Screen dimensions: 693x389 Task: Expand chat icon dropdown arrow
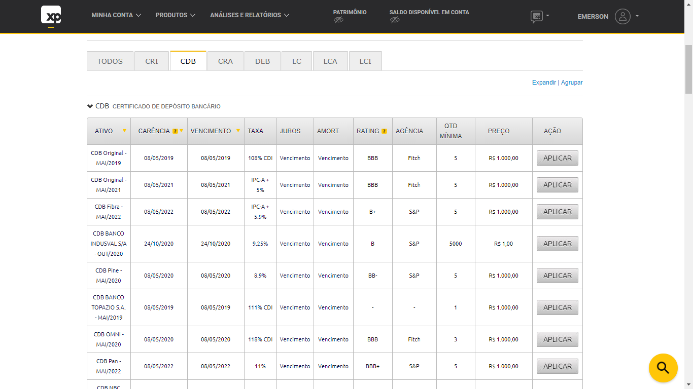click(x=547, y=16)
